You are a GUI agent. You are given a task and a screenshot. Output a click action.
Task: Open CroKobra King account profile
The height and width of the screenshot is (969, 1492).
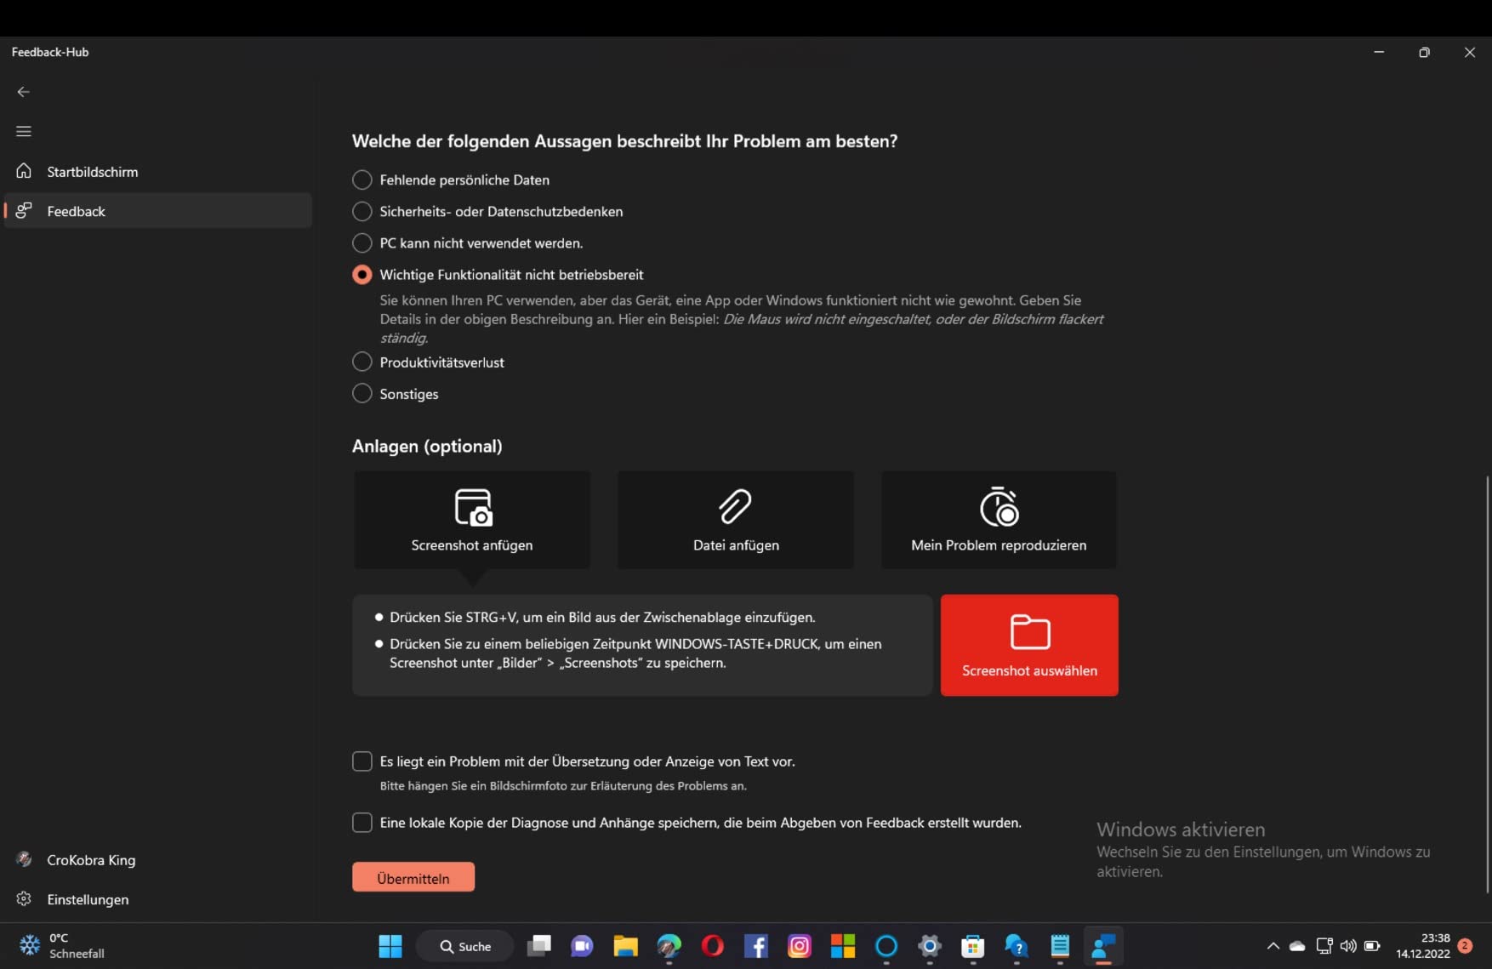pos(158,859)
